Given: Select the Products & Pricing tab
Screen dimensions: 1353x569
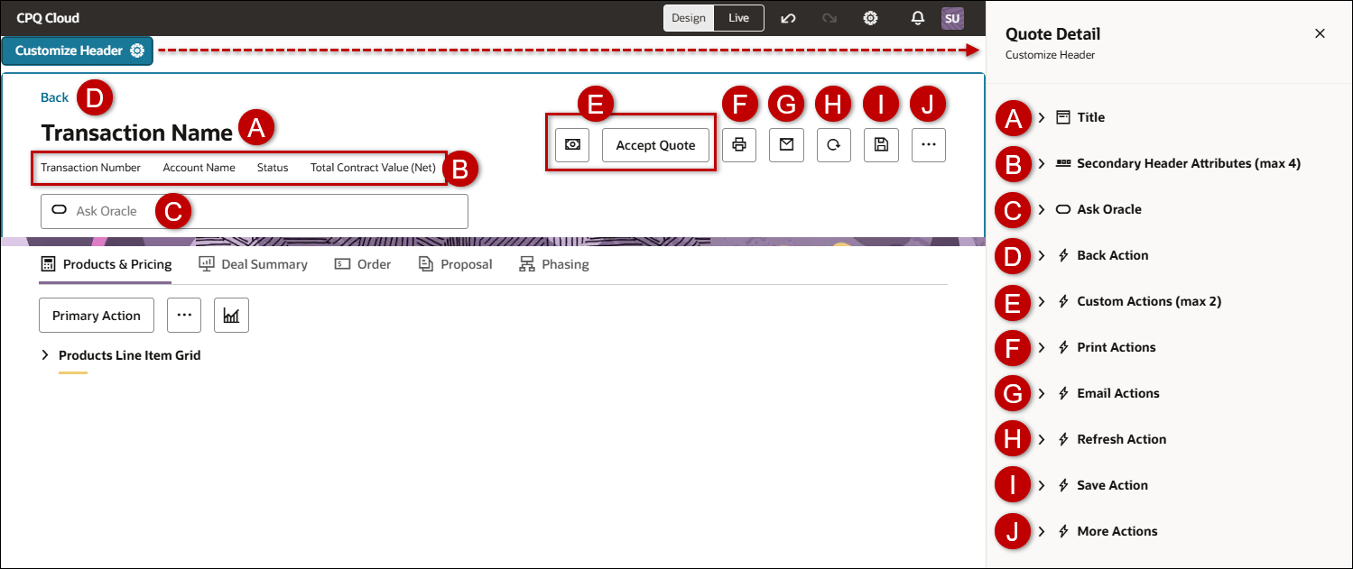Looking at the screenshot, I should [106, 264].
